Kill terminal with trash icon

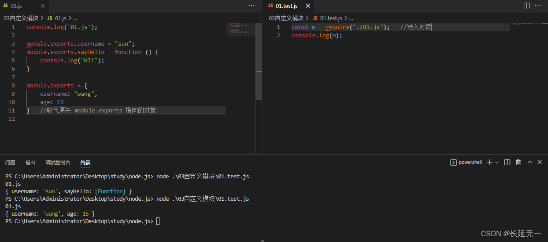click(518, 163)
